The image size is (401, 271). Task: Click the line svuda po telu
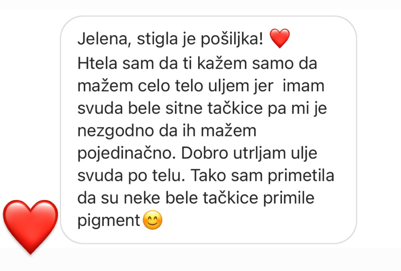[x=131, y=176]
